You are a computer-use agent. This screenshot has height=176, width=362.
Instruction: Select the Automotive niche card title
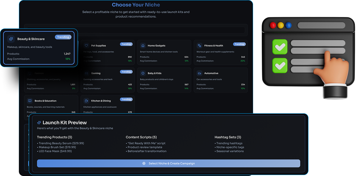[x=211, y=73]
